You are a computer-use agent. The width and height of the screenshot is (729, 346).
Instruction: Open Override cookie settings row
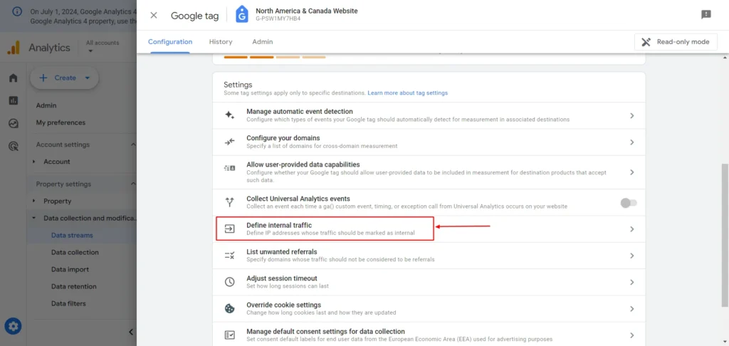429,309
